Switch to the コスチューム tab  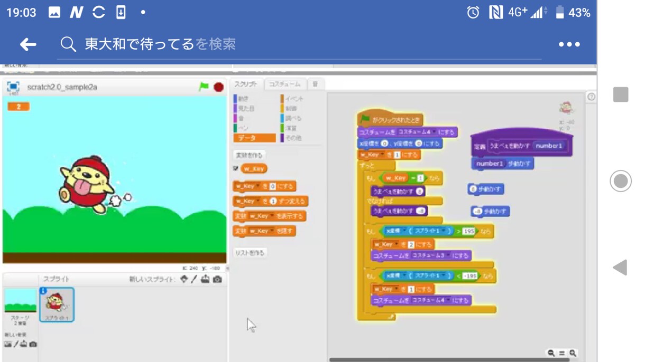point(284,84)
